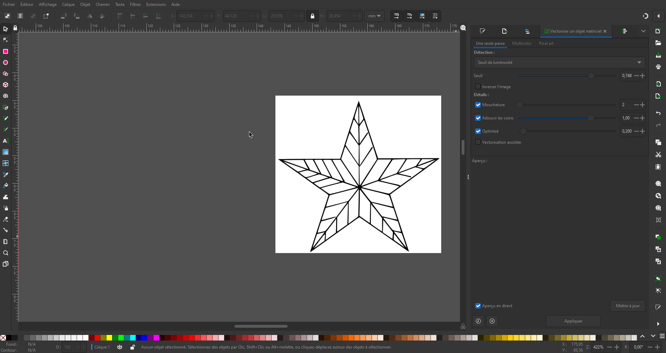The height and width of the screenshot is (353, 666).
Task: Enable the Inverser l'image checkbox
Action: 478,87
